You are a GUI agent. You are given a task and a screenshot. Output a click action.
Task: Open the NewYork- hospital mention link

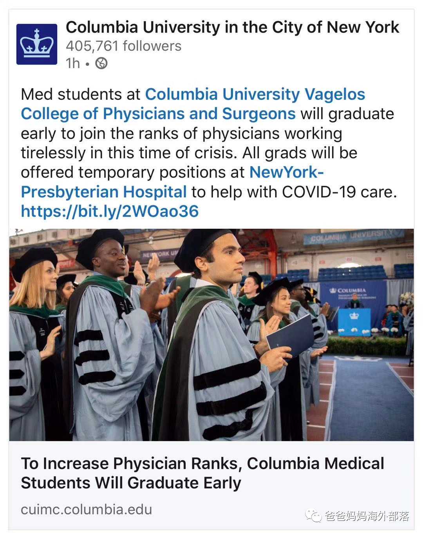[286, 172]
